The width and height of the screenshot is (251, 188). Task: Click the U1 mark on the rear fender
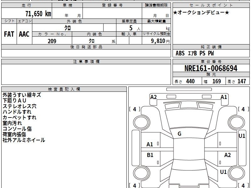[x=223, y=172]
